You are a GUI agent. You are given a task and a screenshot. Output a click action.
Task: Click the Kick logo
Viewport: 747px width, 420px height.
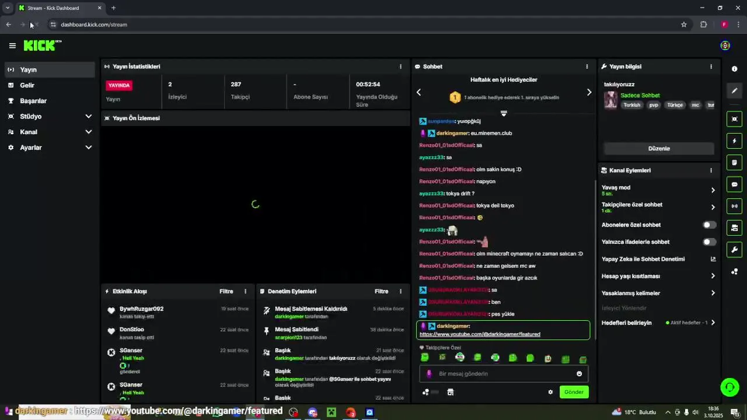coord(42,45)
